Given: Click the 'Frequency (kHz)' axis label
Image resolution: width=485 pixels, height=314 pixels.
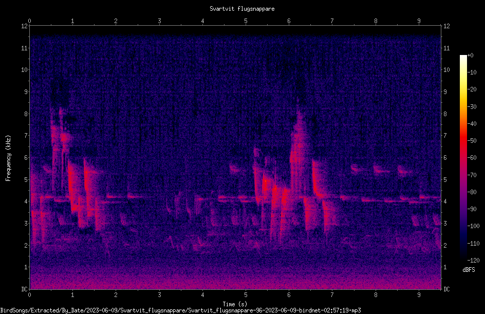Looking at the screenshot, I should point(8,158).
